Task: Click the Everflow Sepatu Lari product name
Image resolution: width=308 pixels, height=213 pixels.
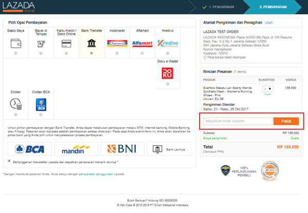Action: coord(227,91)
